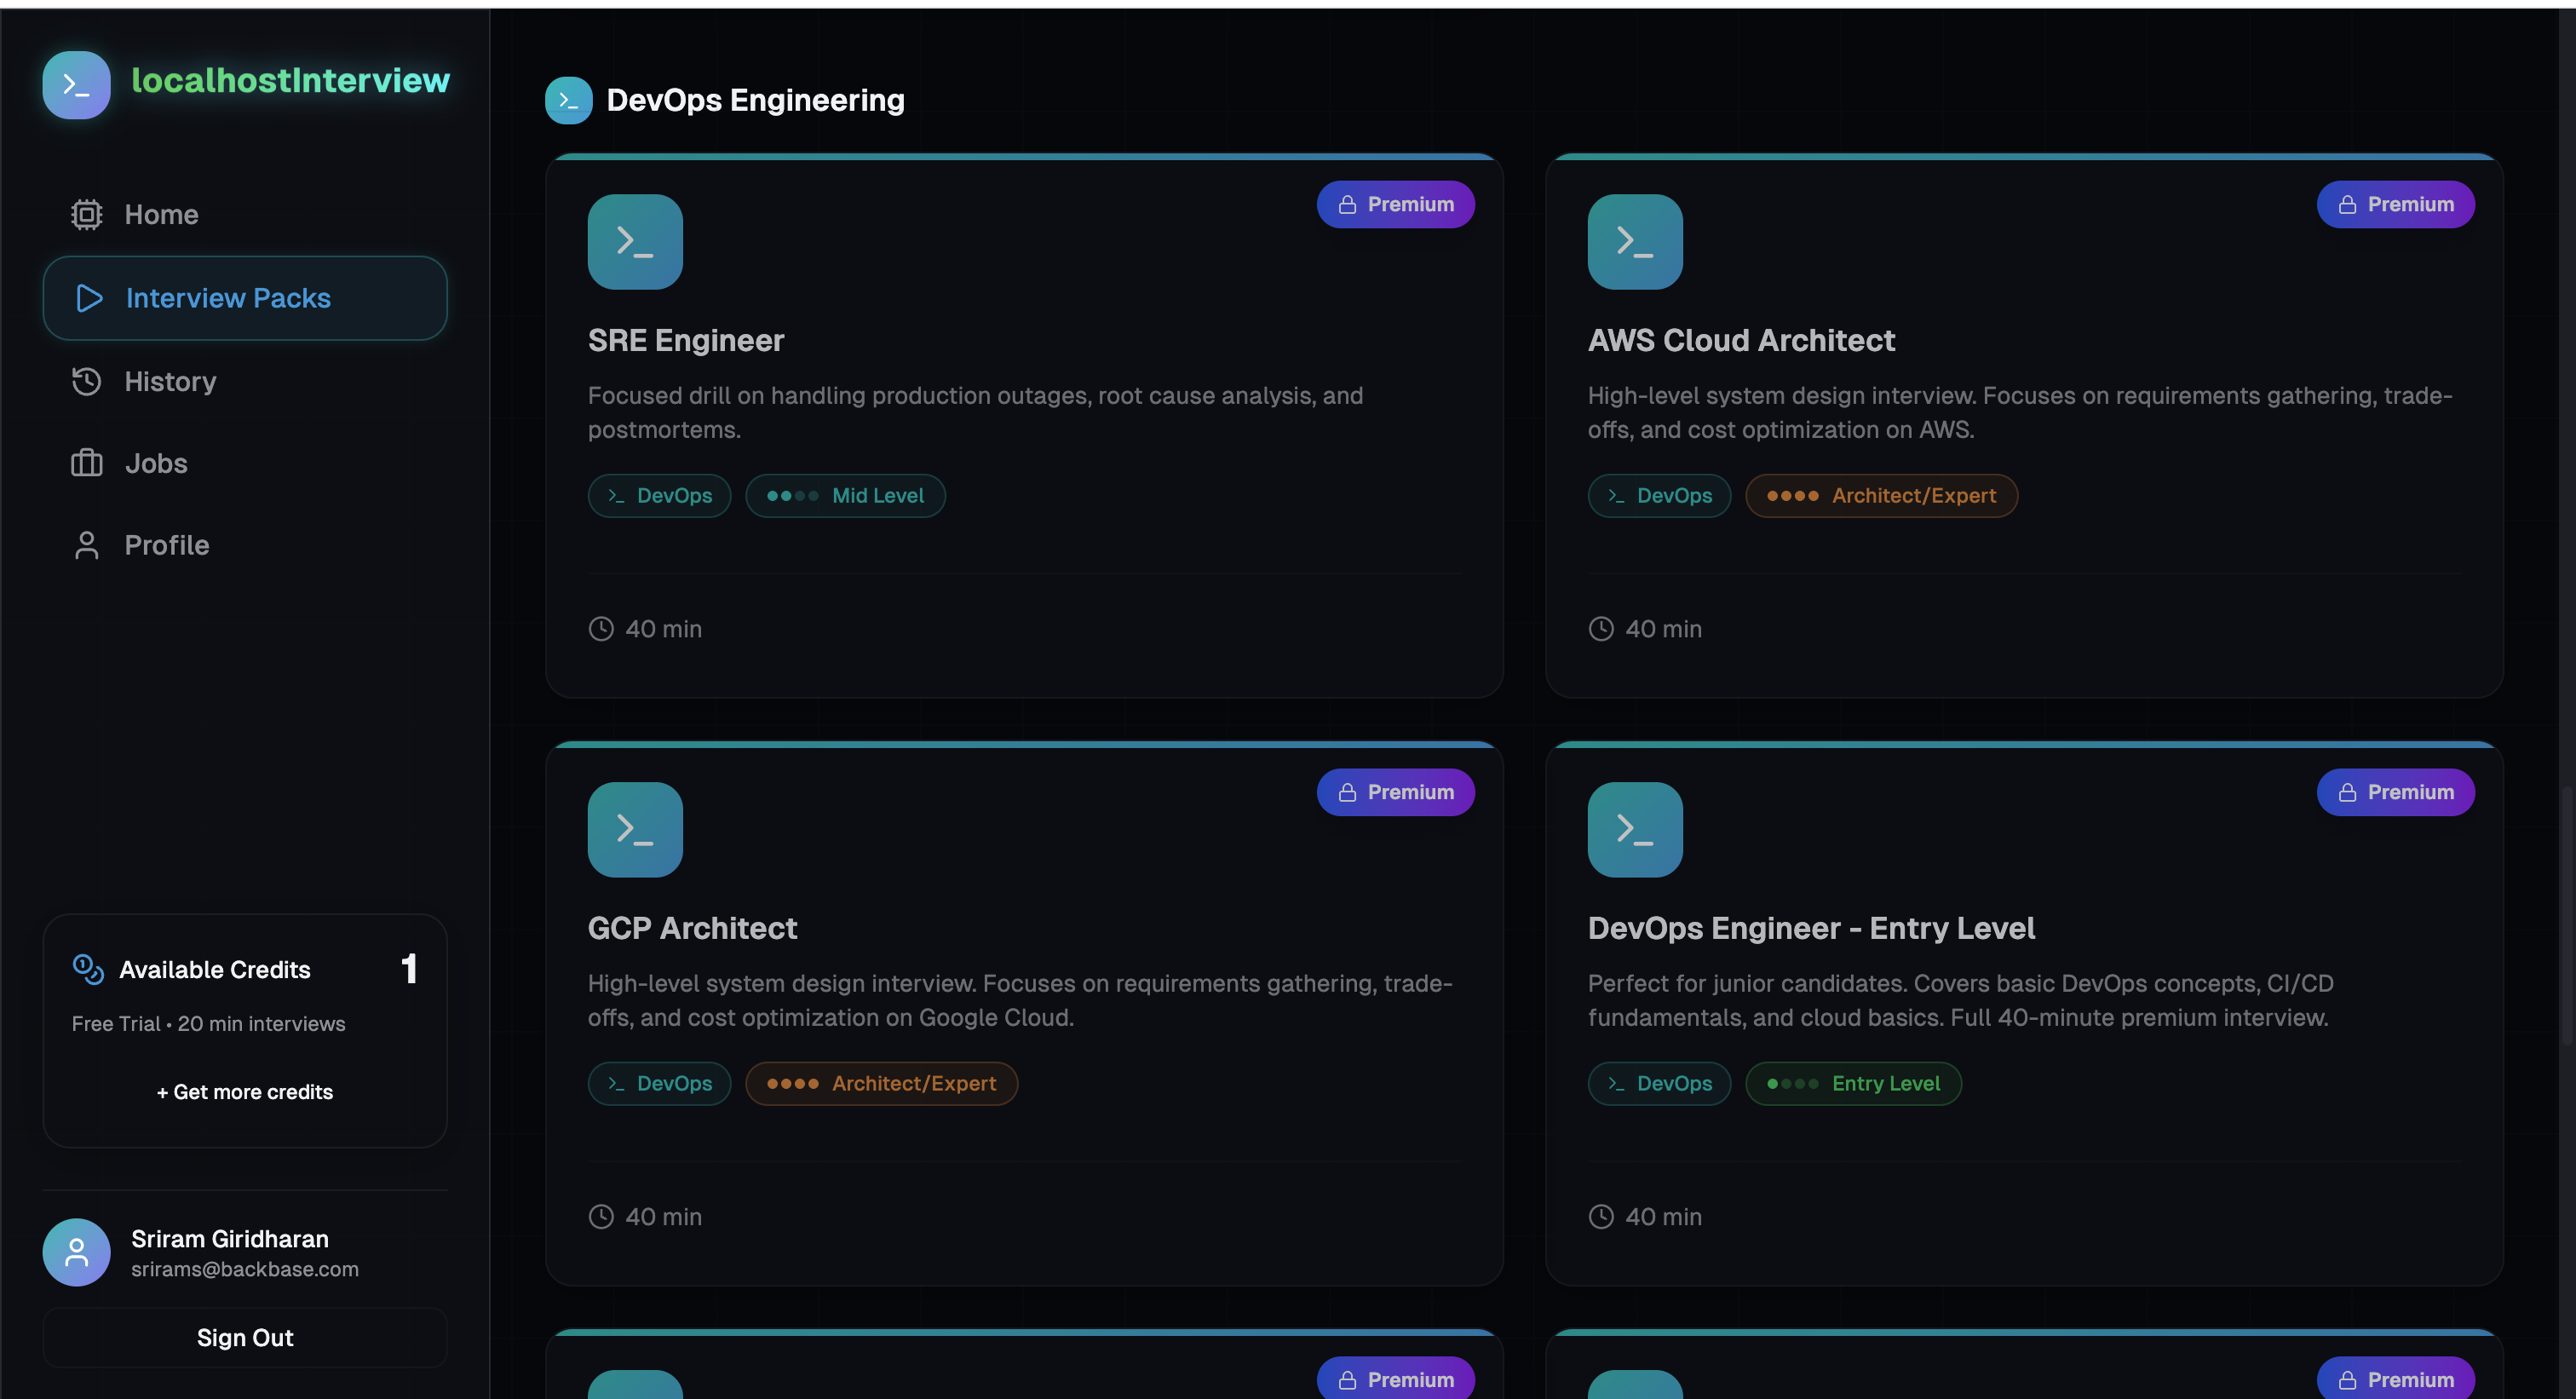The image size is (2576, 1399).
Task: Select the Available Credits coin icon
Action: point(87,968)
